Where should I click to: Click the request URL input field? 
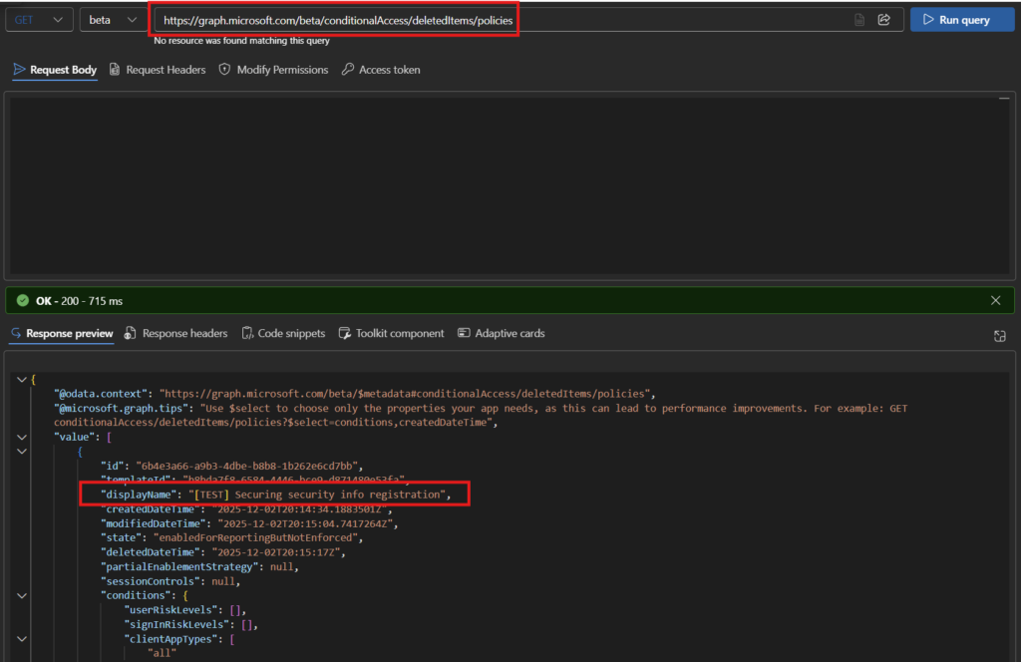(499, 20)
